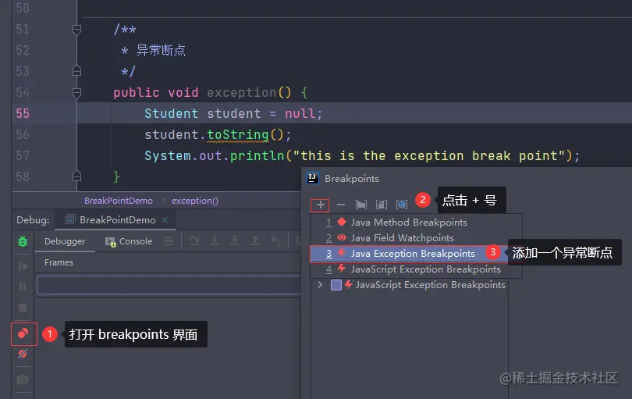Click the Frames panel header

(x=59, y=262)
